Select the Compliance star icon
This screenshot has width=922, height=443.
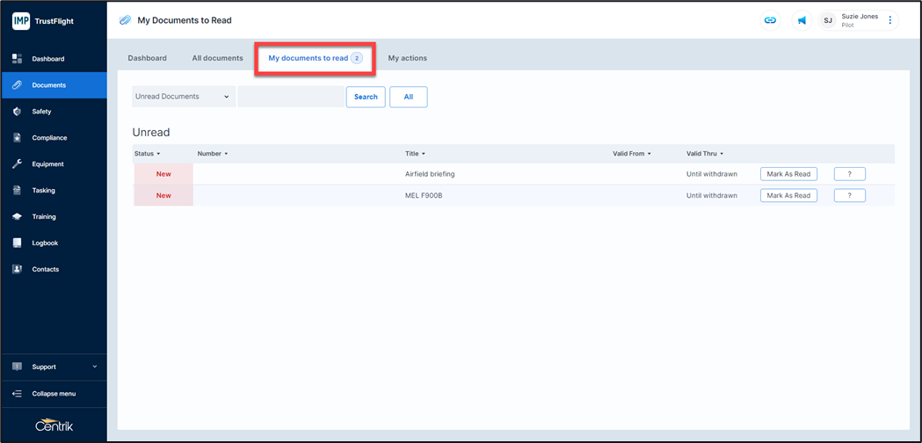(x=17, y=138)
